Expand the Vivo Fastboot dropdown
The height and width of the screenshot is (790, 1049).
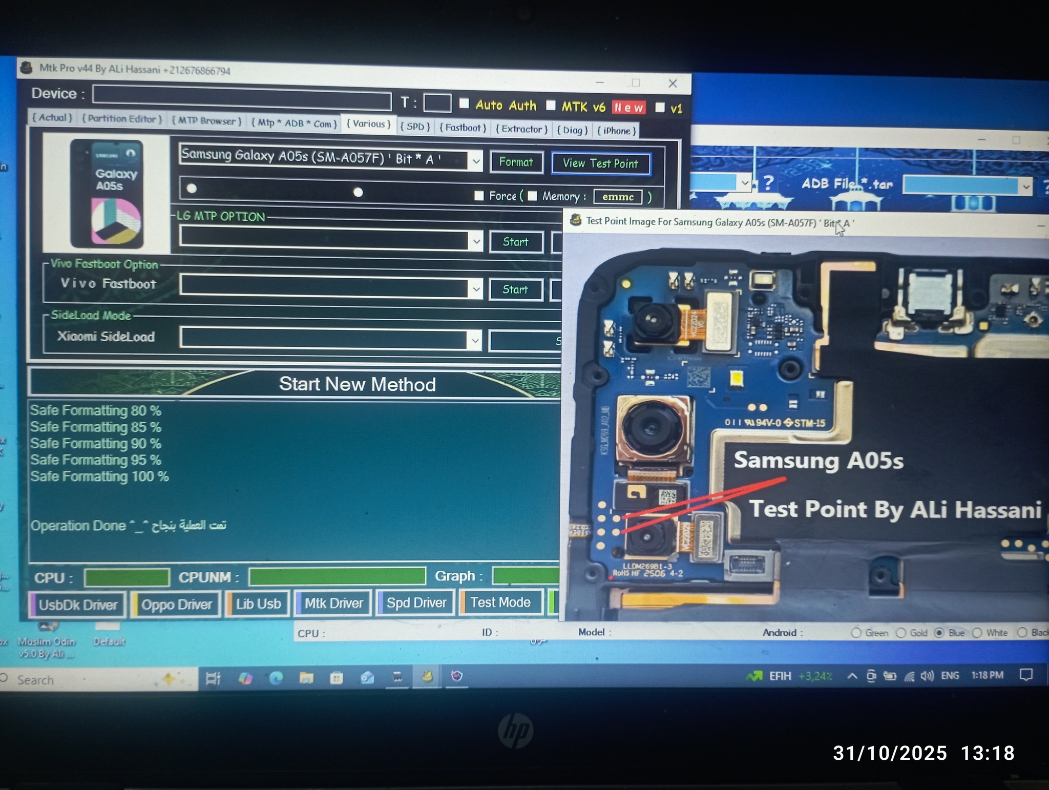476,289
